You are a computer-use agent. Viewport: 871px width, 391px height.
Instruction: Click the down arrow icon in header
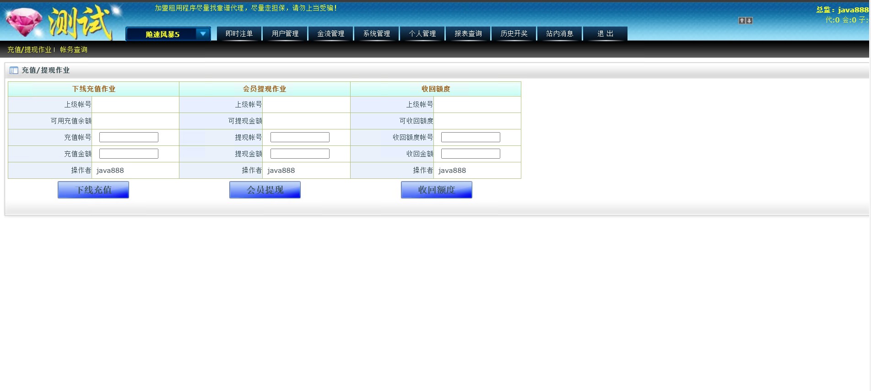749,21
